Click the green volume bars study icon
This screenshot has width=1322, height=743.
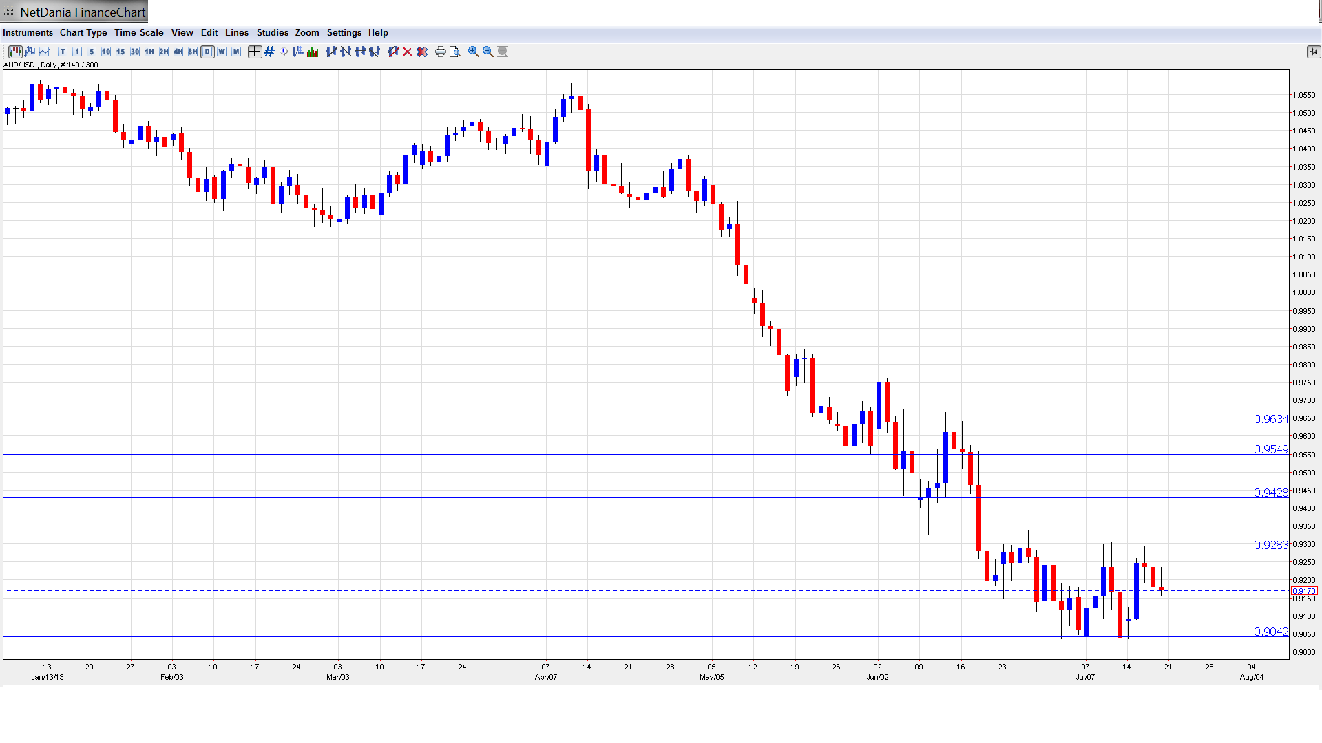point(313,52)
